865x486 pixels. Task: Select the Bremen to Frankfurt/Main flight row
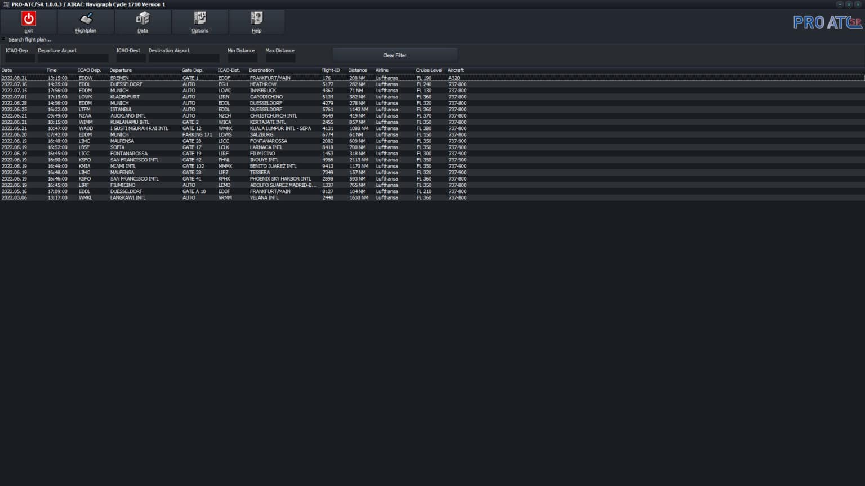pyautogui.click(x=225, y=78)
